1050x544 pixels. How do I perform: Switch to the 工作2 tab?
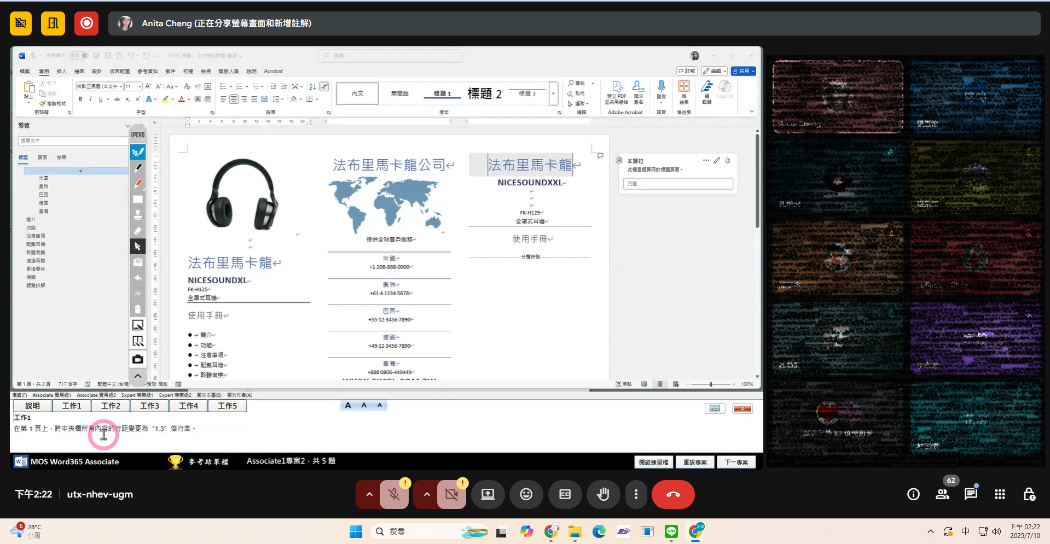[x=111, y=406]
